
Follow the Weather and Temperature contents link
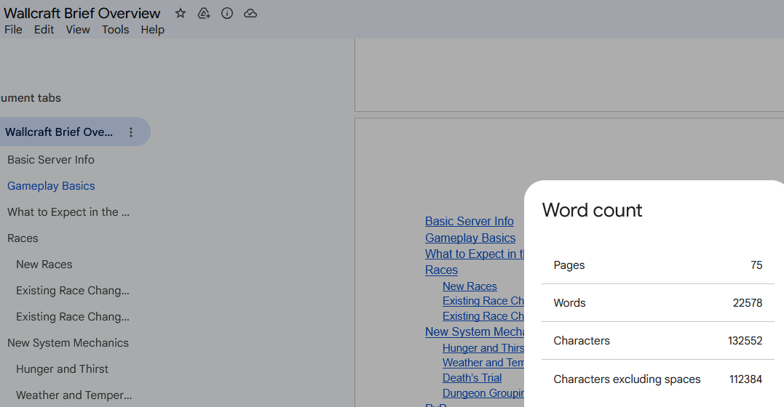483,363
